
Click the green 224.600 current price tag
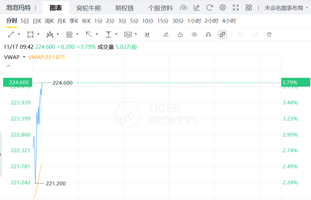click(x=18, y=82)
